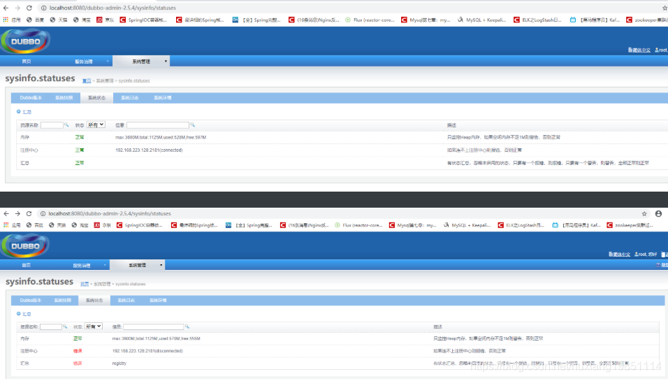Viewport: 668px width, 379px height.
Task: Open Apps grid bookmark in upper window
Action: point(12,20)
